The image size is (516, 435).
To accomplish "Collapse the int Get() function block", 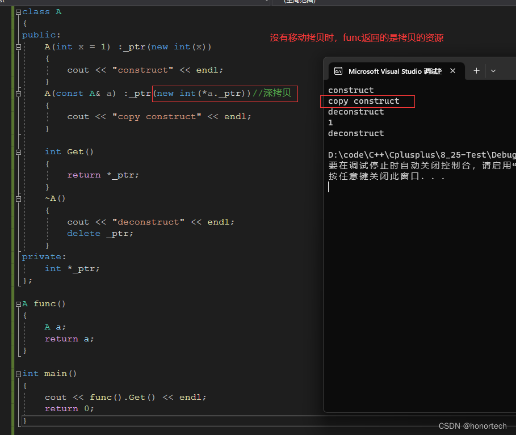I will (x=18, y=152).
